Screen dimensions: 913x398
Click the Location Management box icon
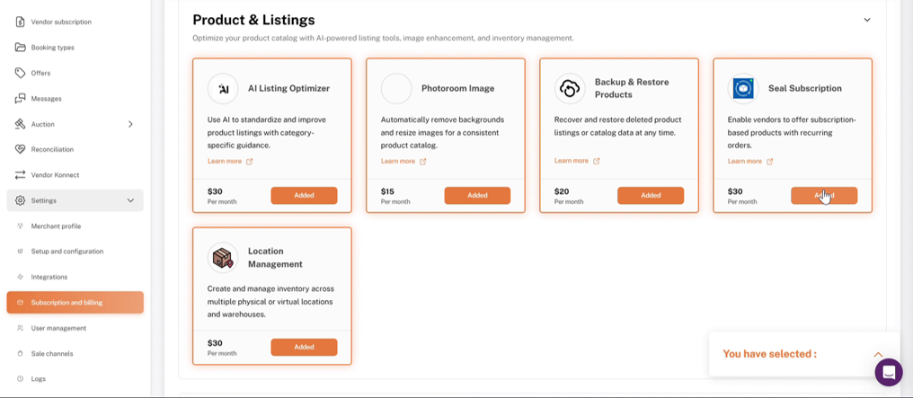(223, 257)
